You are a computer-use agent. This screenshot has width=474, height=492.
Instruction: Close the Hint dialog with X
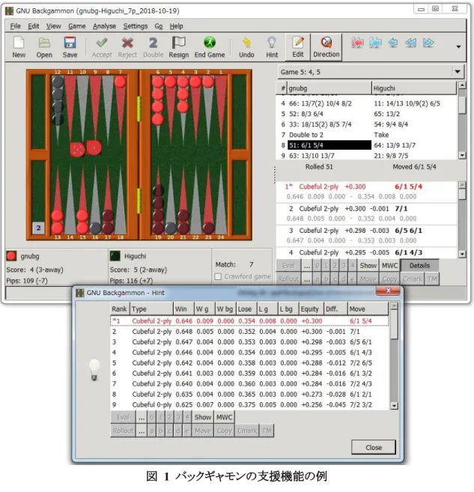coord(388,291)
